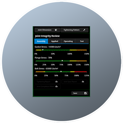
Task: Click the Flange Stress gauge marker
Action: pos(62,61)
